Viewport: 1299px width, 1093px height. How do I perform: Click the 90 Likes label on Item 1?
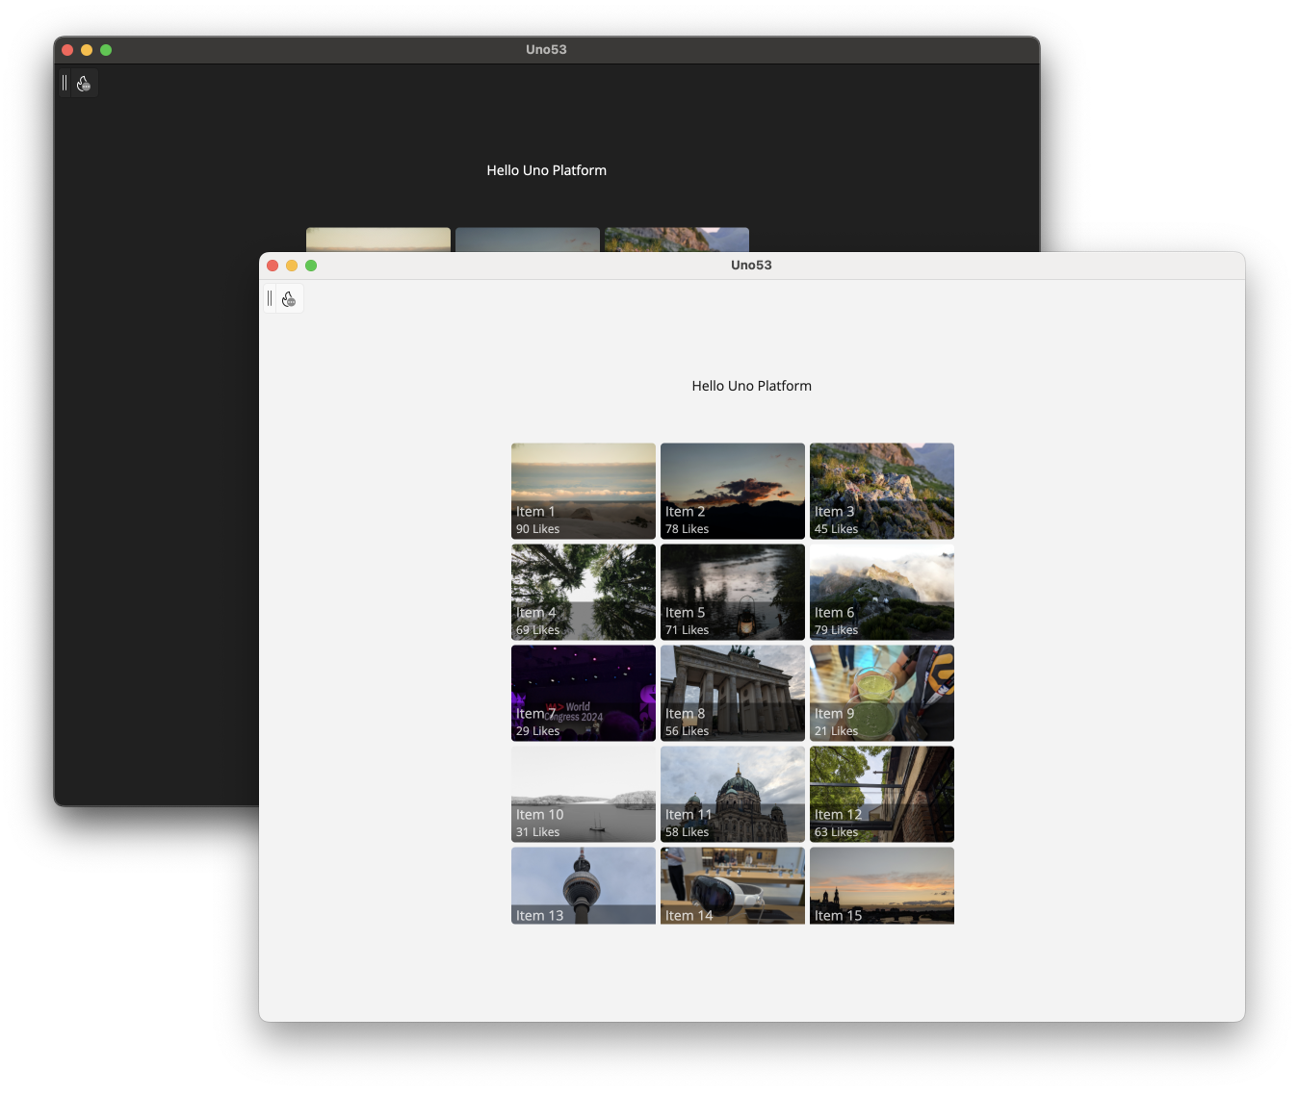click(537, 528)
